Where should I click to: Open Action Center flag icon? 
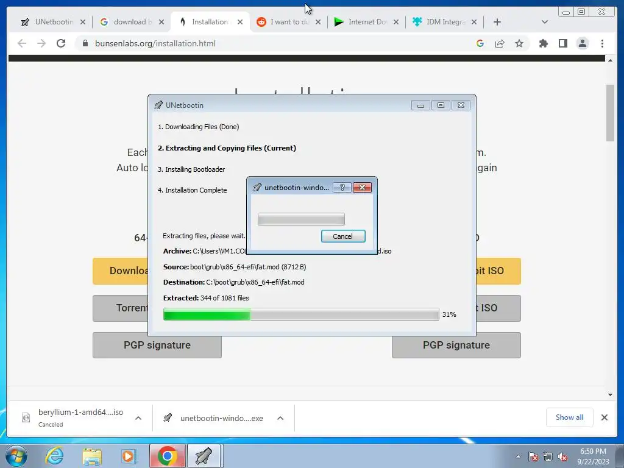click(x=533, y=456)
